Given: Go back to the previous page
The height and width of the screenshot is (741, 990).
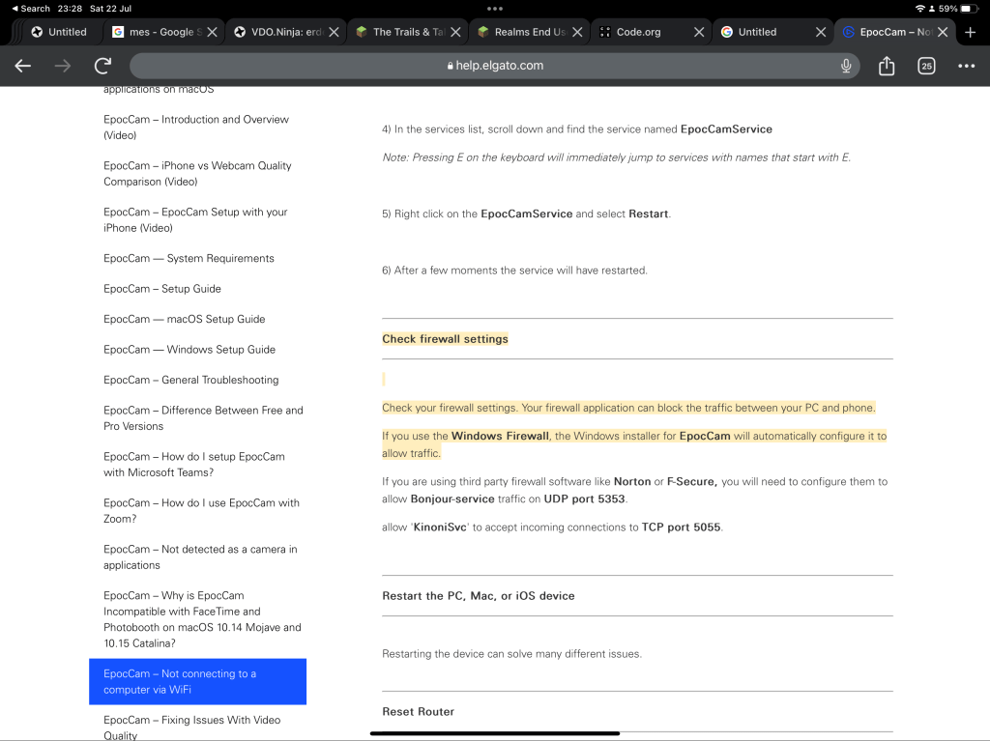Looking at the screenshot, I should pos(23,66).
